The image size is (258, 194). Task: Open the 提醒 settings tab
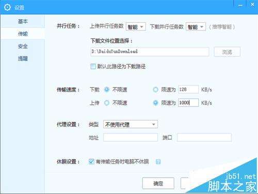(x=23, y=58)
